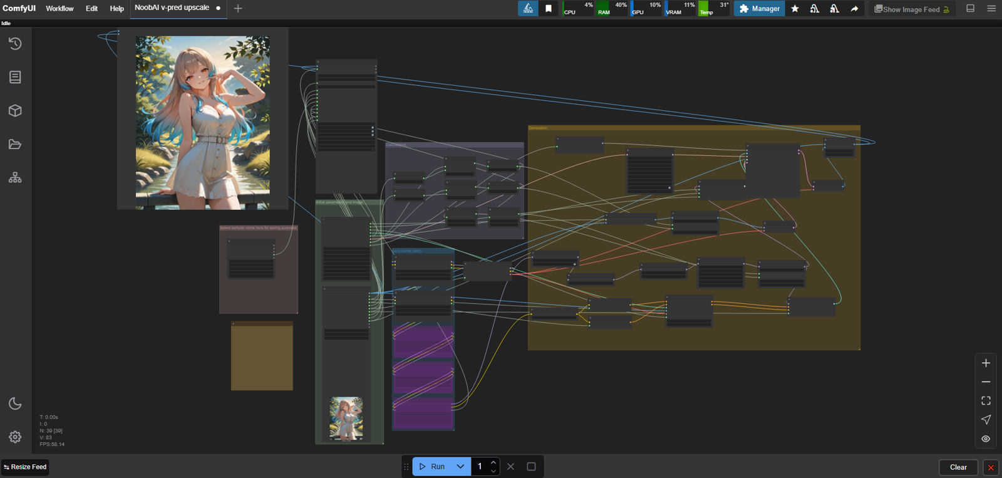Screen dimensions: 1002x478
Task: Click the RAM usage monitor
Action: click(612, 8)
